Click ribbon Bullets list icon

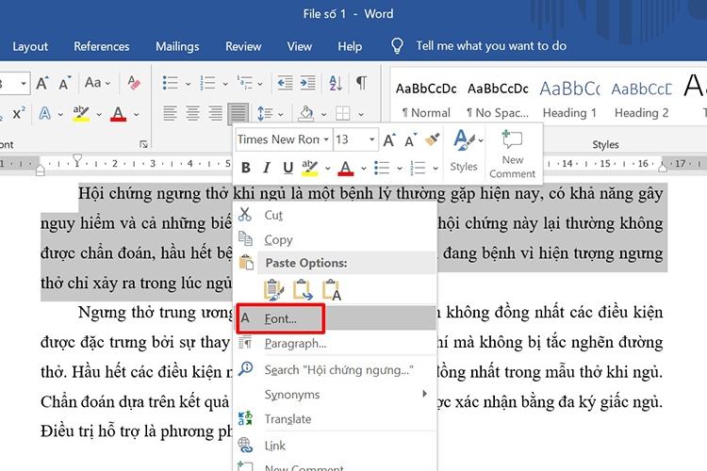(170, 83)
